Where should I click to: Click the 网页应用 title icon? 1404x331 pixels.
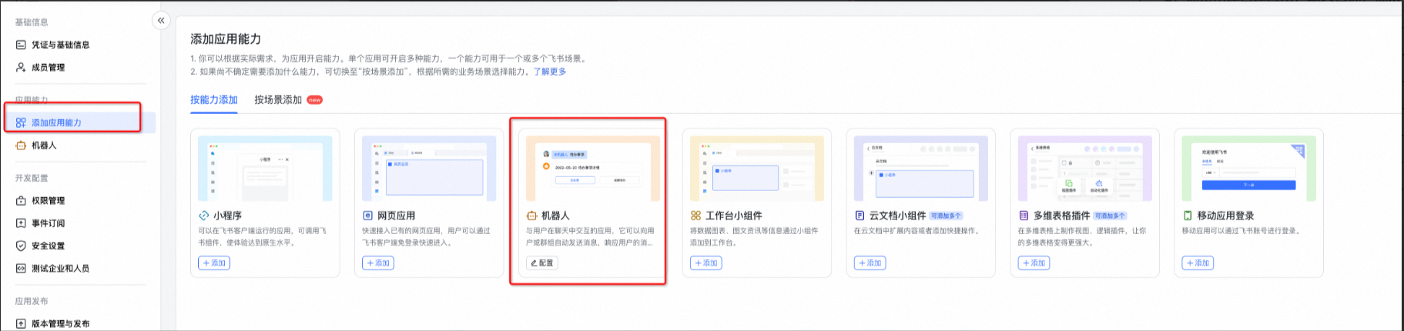tap(367, 216)
